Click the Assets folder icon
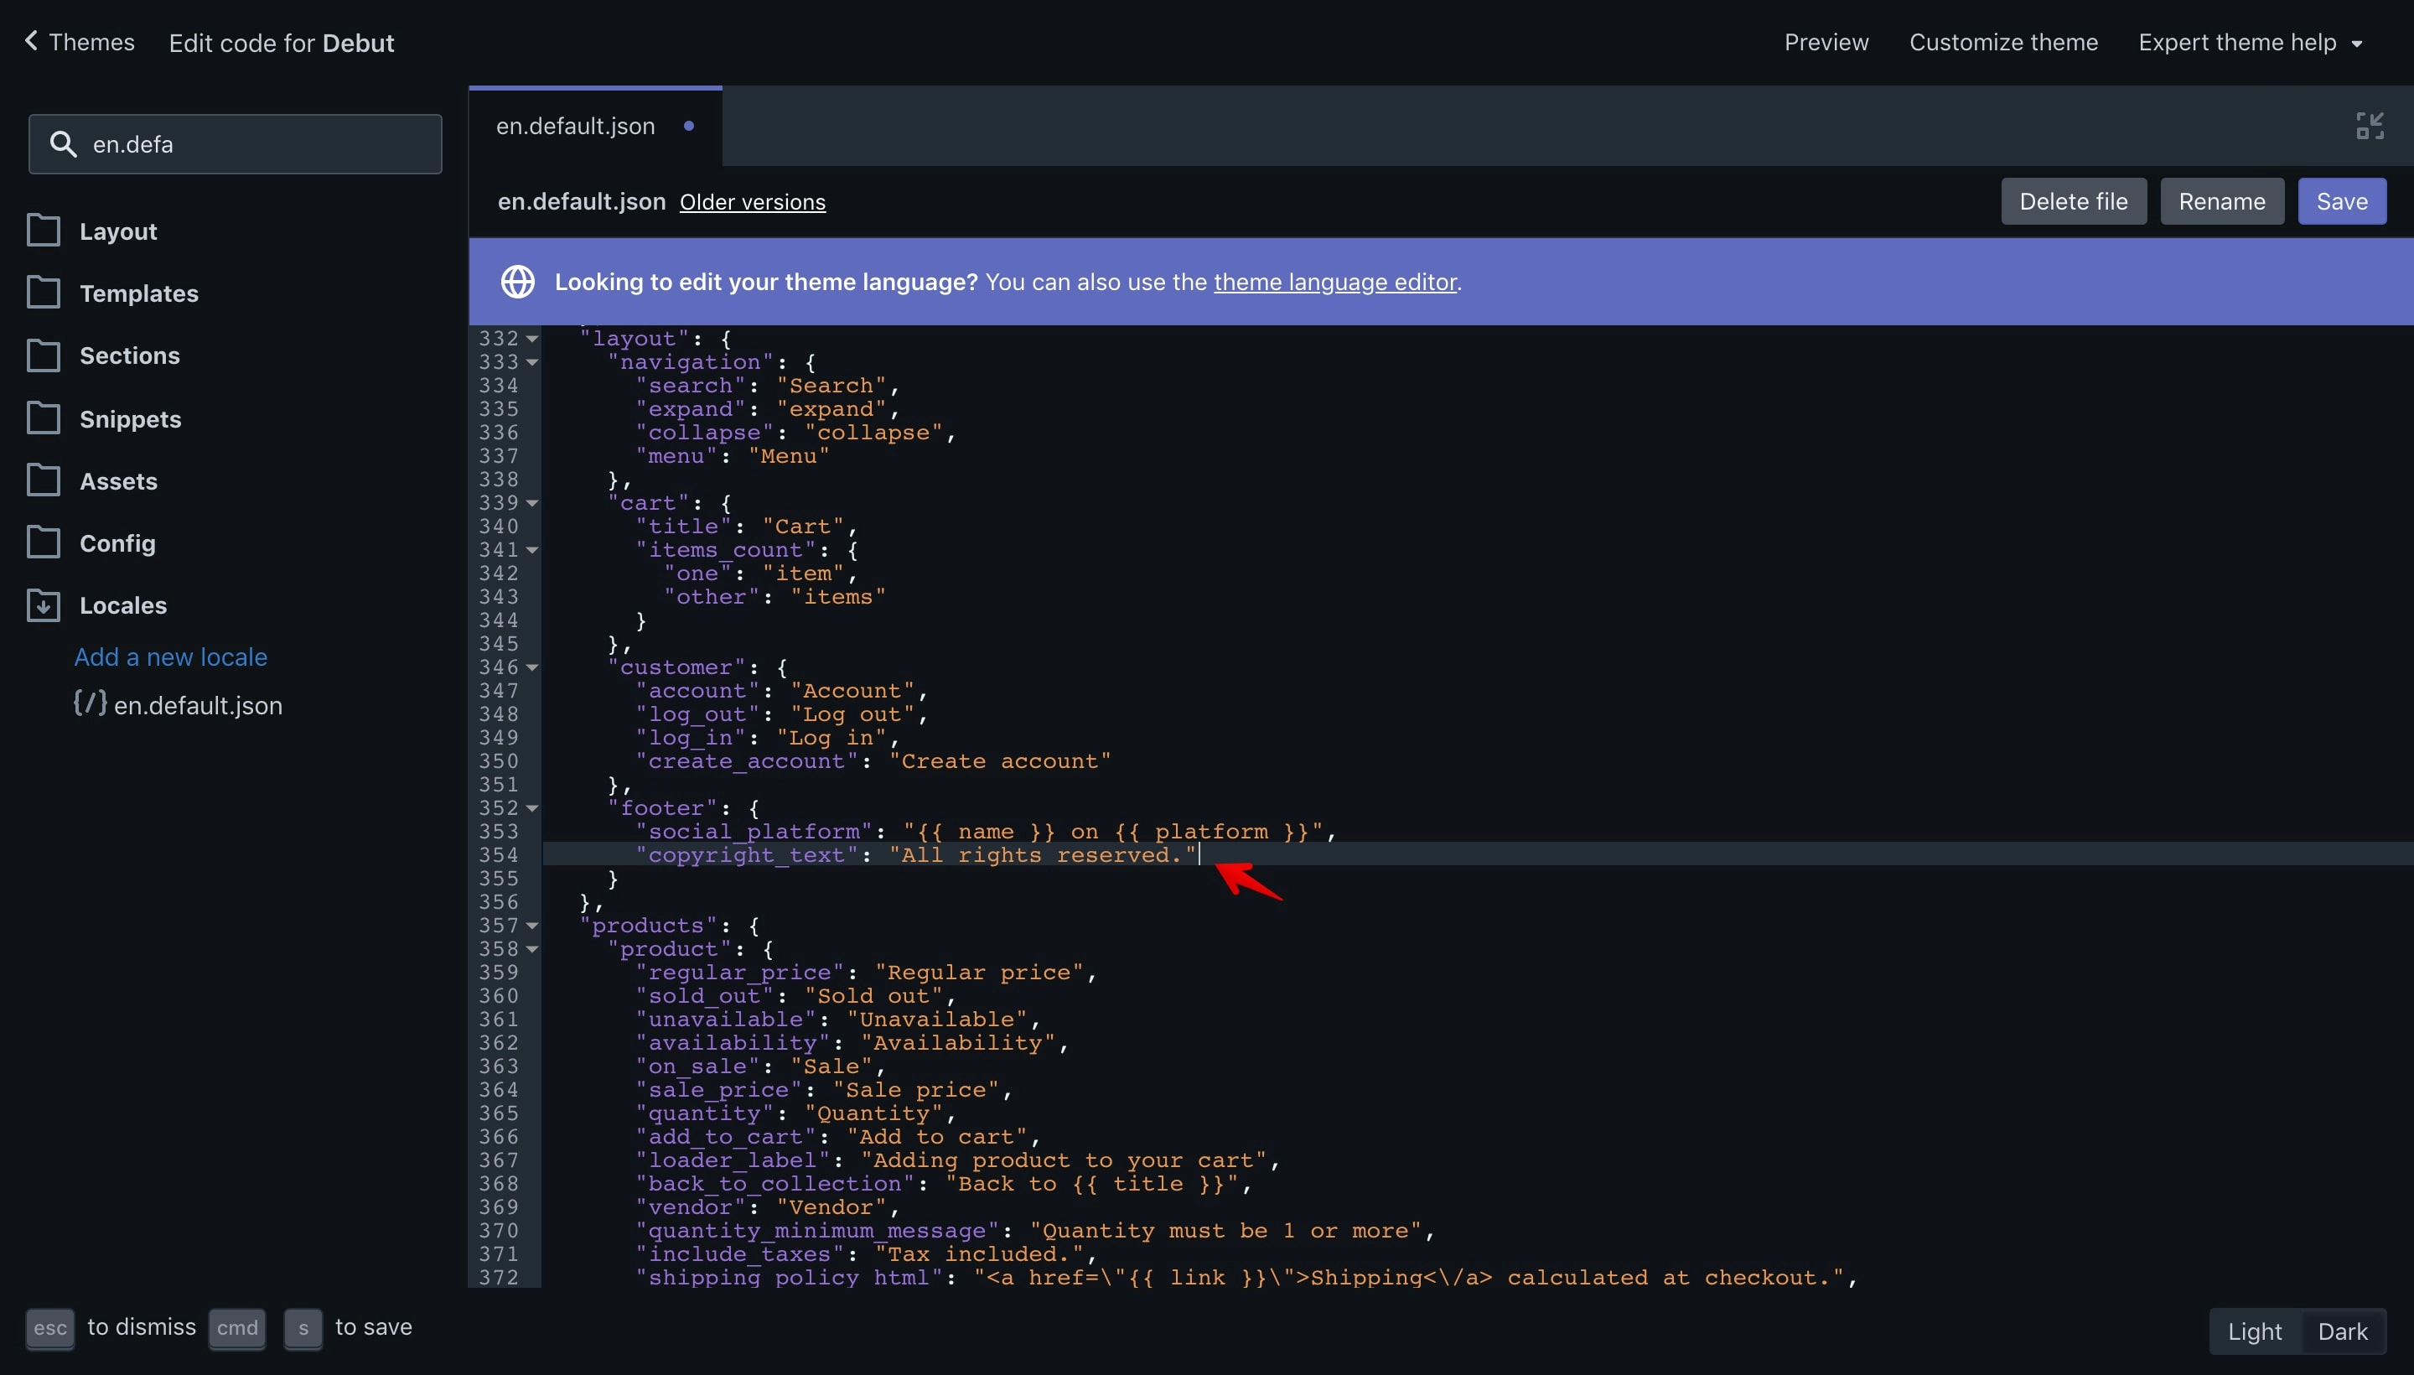Viewport: 2414px width, 1375px height. click(x=44, y=480)
